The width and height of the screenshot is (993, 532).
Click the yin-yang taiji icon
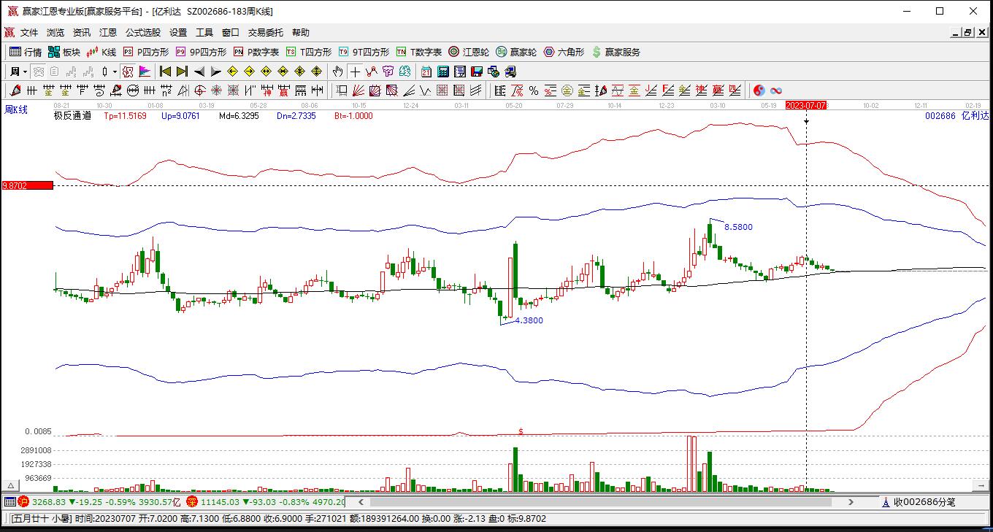pyautogui.click(x=759, y=90)
